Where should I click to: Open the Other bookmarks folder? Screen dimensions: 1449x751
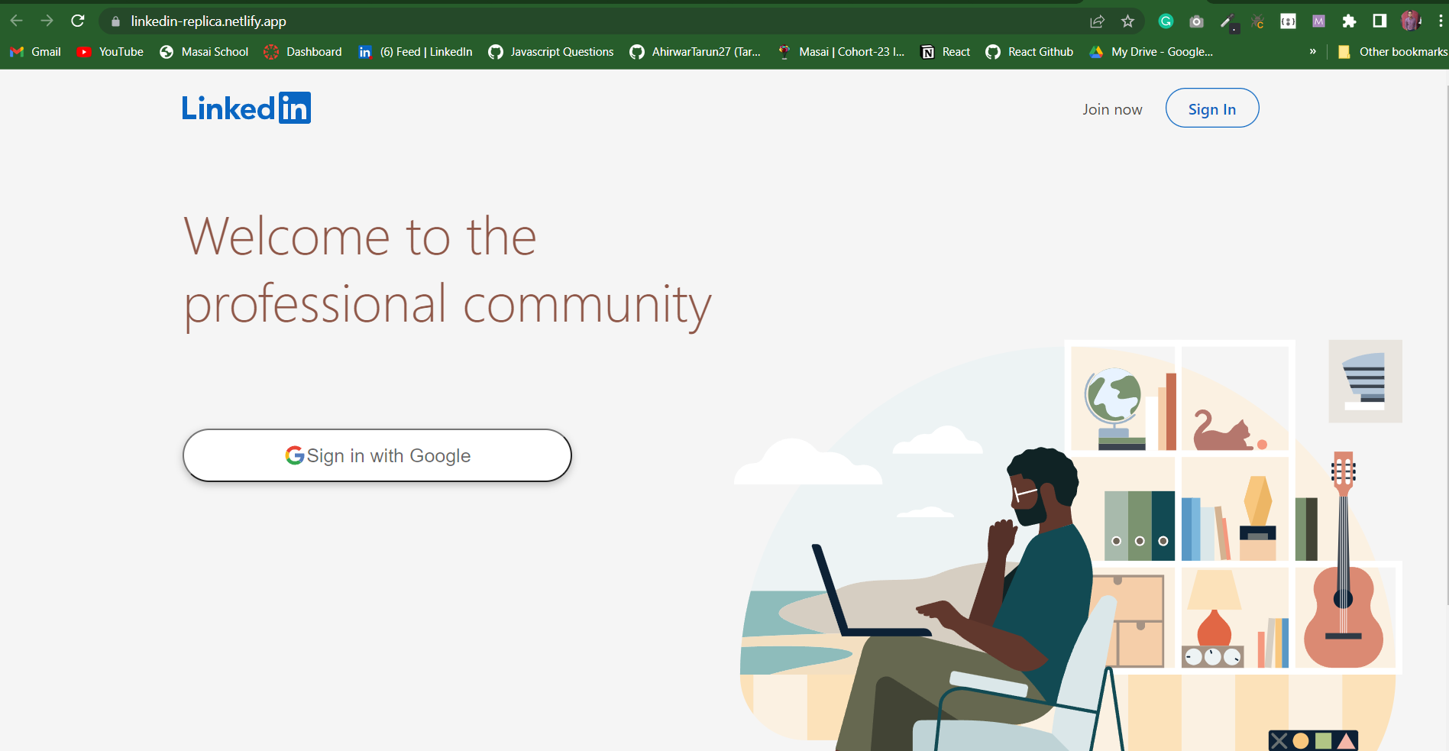pos(1392,52)
